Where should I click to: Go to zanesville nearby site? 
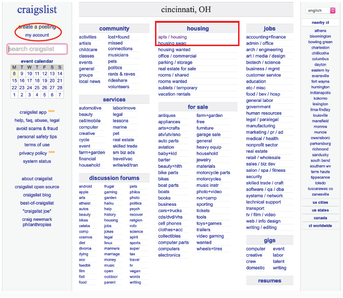pyautogui.click(x=320, y=195)
